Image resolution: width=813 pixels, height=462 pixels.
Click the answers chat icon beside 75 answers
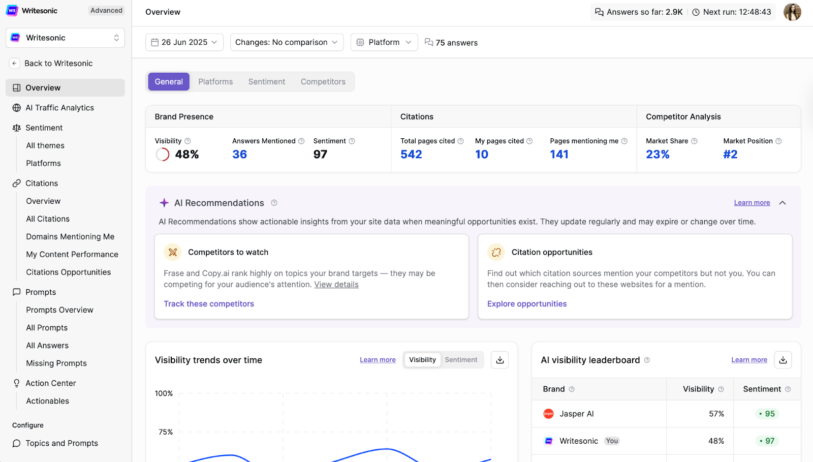tap(429, 42)
